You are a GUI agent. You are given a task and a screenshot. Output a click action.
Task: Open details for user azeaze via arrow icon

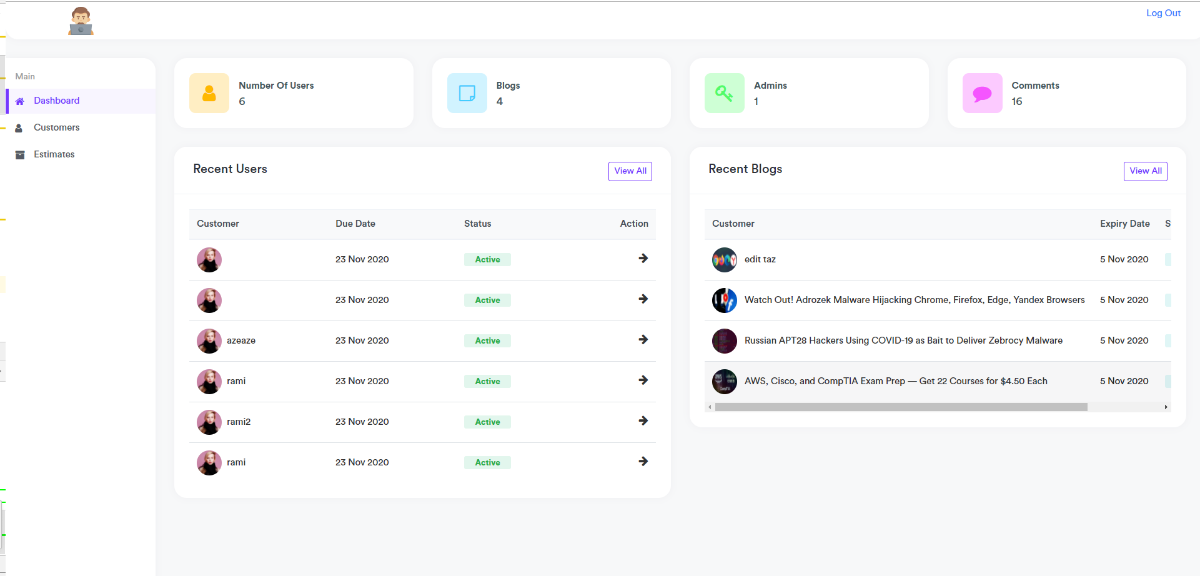(643, 340)
